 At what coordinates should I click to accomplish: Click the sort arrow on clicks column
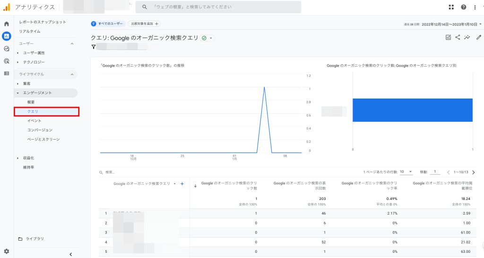195,186
